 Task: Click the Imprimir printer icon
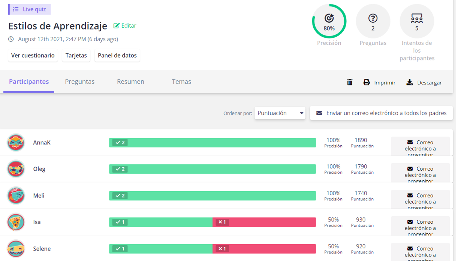point(367,82)
